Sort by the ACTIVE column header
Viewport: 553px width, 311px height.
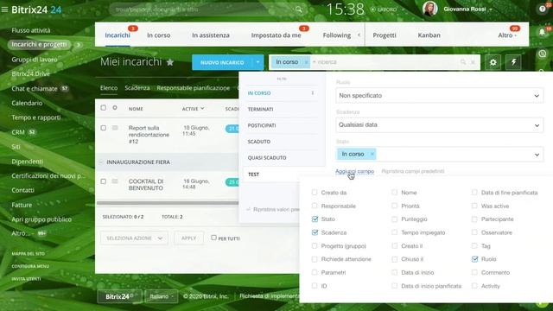tap(193, 109)
